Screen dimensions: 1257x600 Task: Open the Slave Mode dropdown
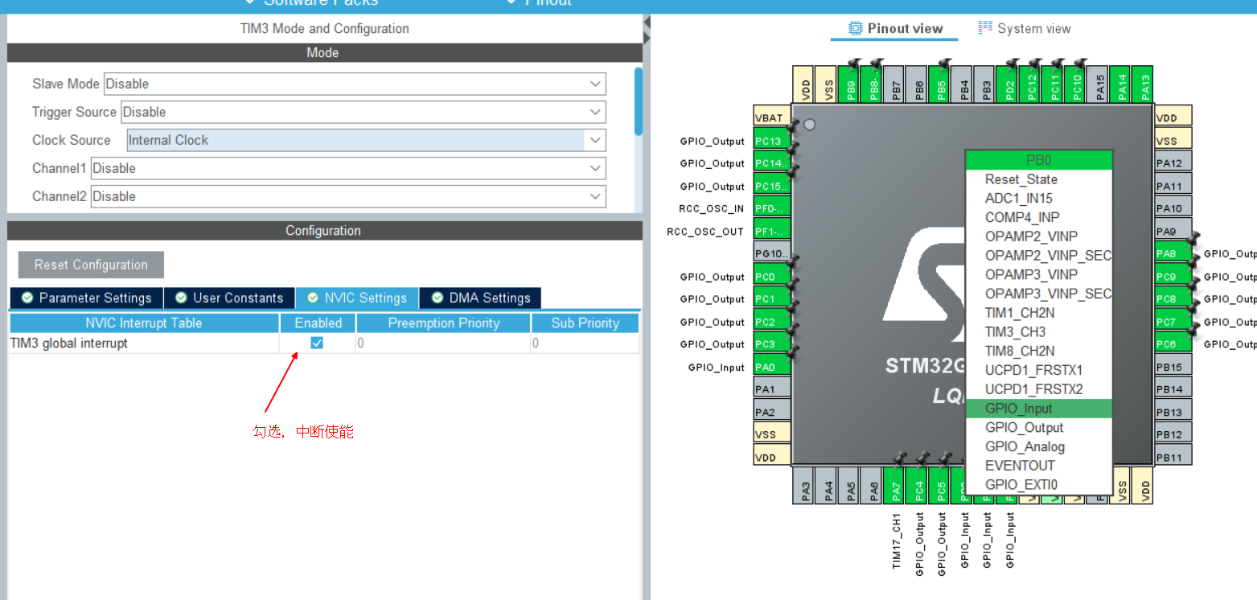click(355, 84)
